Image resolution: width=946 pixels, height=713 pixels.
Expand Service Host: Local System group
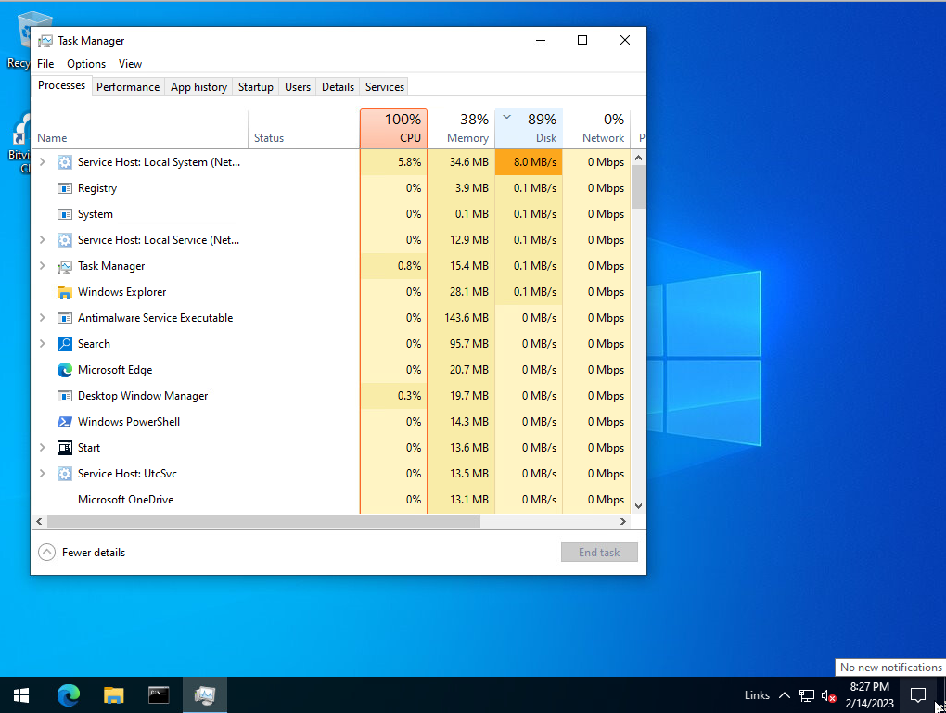click(43, 161)
